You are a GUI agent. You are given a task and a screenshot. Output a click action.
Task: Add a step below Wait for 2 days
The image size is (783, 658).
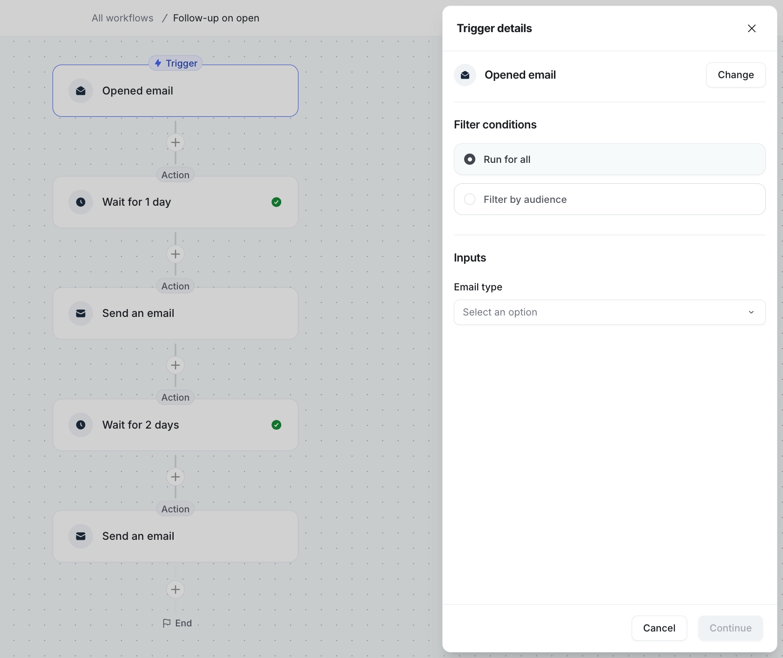175,477
